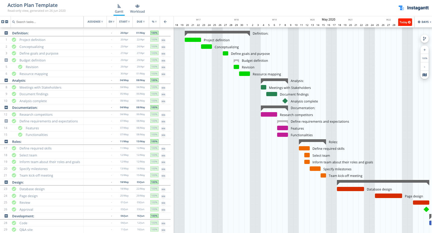Screen dimensions: 432x233
Task: Open the DAYS settings gear icon
Action: coord(419,22)
